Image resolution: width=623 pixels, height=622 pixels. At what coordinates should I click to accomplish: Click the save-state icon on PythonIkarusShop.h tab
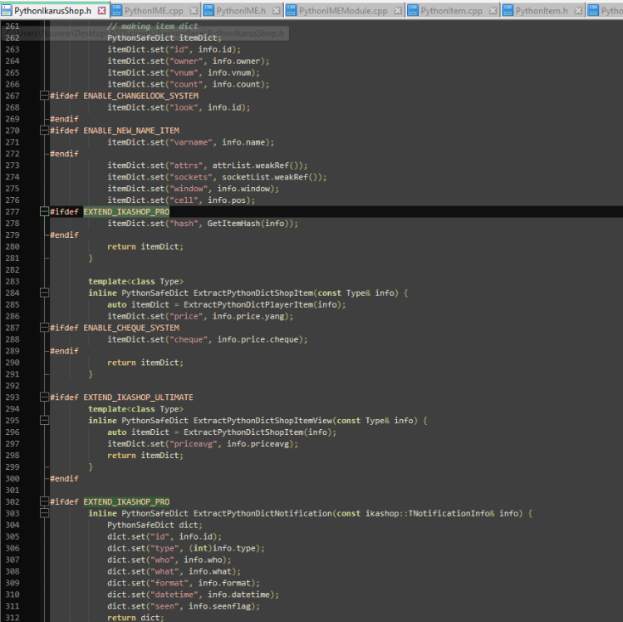7,11
